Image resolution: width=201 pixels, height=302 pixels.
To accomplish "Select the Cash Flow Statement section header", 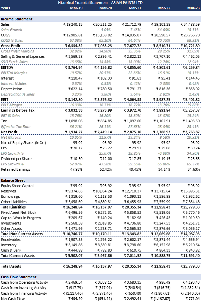I will 19,277.
